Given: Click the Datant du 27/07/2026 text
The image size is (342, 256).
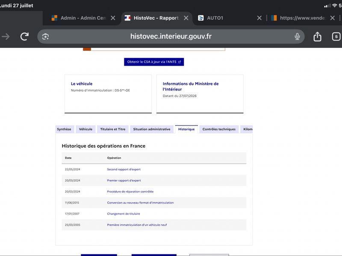Looking at the screenshot, I should (180, 96).
